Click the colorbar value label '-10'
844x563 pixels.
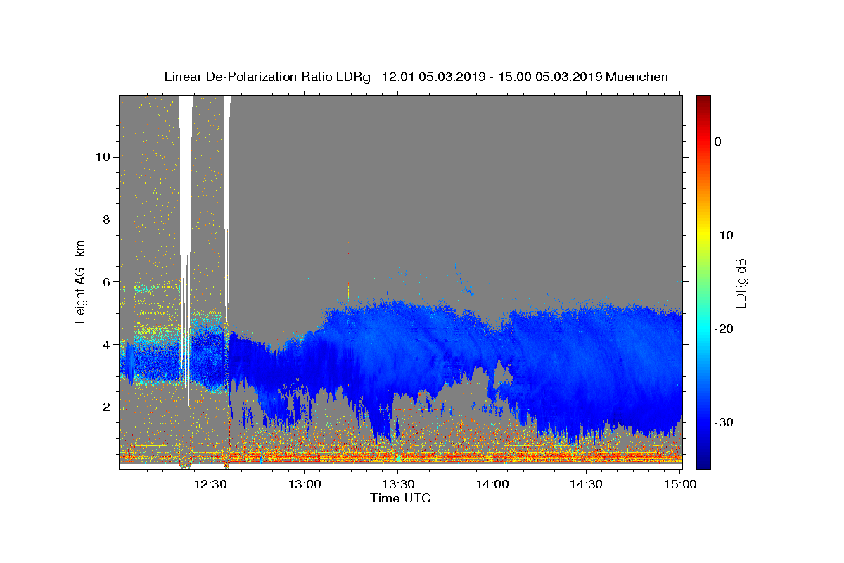(x=724, y=235)
